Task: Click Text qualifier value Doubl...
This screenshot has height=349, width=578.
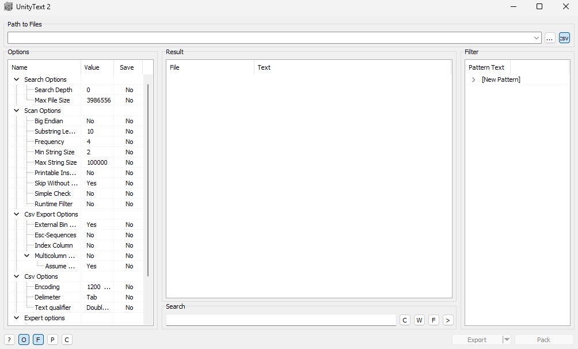Action: coord(98,308)
